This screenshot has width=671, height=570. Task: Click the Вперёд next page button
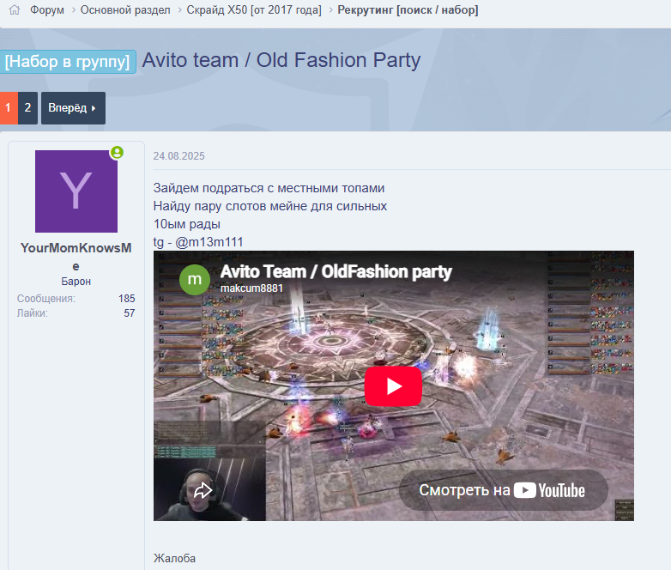tap(73, 108)
